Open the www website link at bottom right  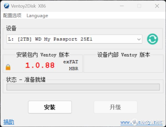[142, 122]
